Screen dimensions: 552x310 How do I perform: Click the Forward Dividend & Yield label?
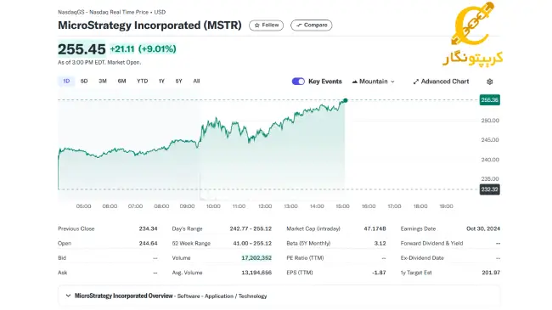431,244
